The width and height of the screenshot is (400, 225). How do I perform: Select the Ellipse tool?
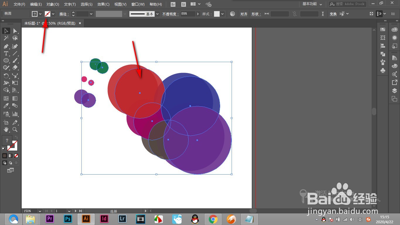(6, 60)
